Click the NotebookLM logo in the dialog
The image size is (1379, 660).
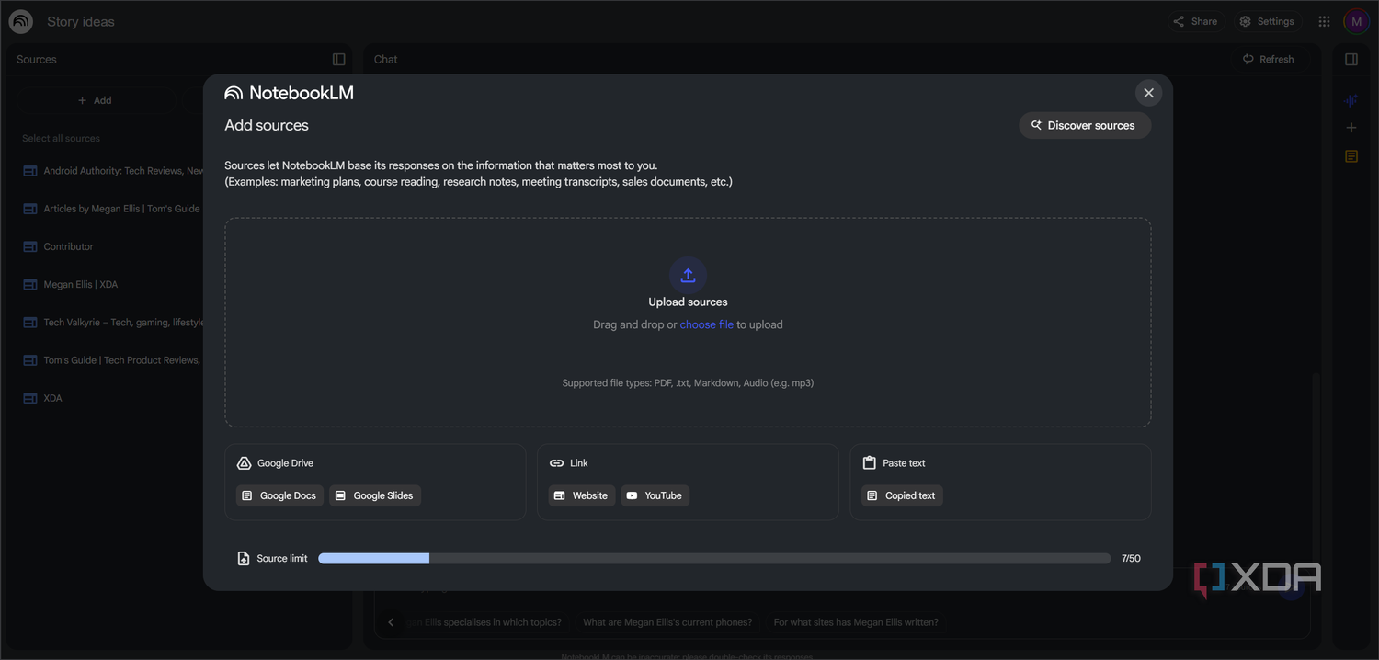(x=289, y=93)
